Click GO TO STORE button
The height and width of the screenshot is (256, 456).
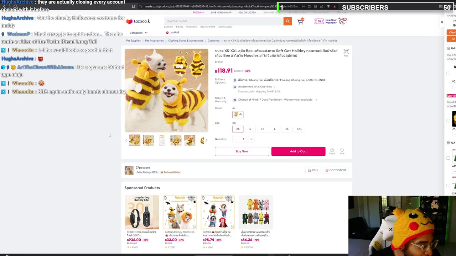pyautogui.click(x=336, y=170)
